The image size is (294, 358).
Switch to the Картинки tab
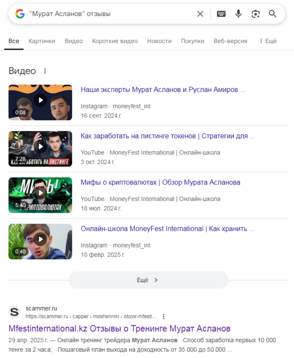[42, 41]
